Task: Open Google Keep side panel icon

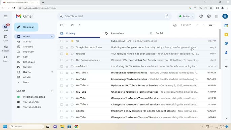Action: (x=226, y=35)
